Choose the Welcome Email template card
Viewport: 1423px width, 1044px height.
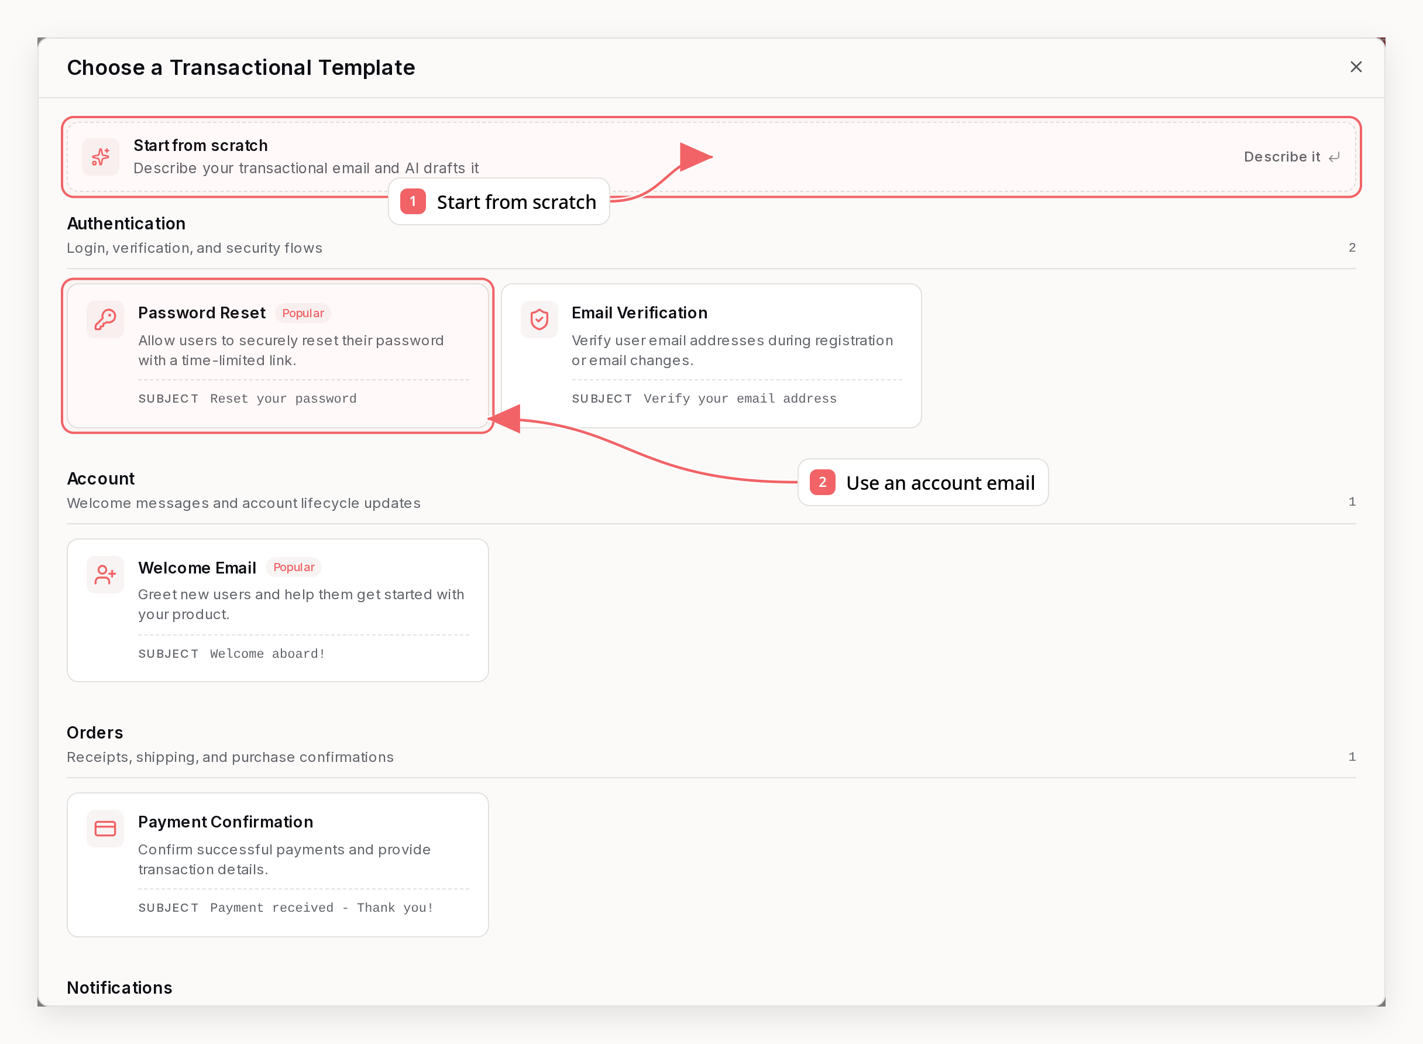(x=278, y=610)
